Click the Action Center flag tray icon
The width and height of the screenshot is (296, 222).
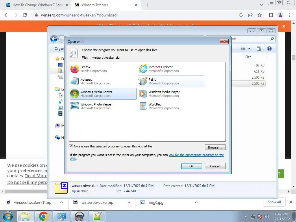[x=260, y=217]
